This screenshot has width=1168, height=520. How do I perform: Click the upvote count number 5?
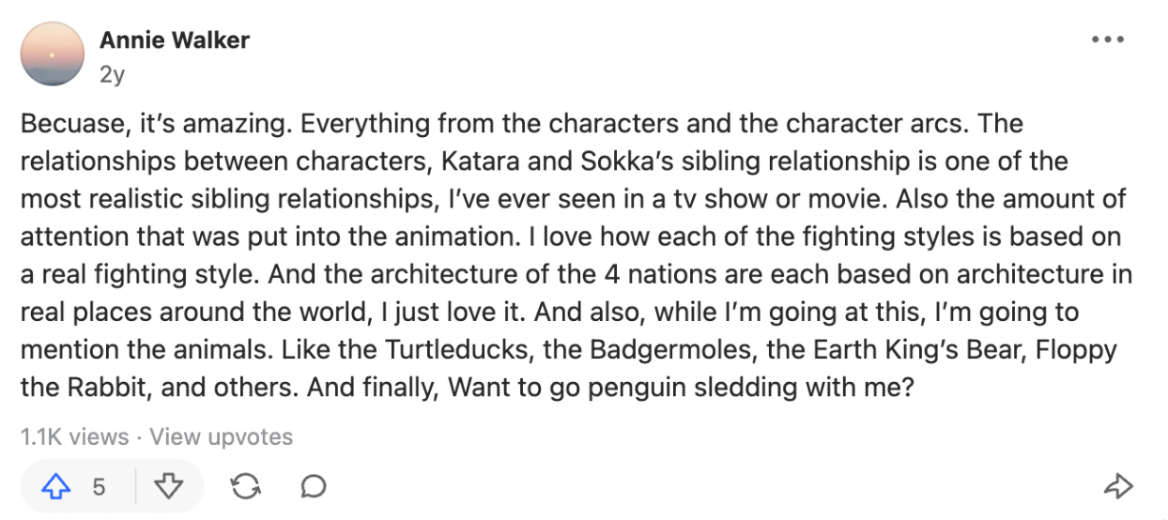click(99, 486)
